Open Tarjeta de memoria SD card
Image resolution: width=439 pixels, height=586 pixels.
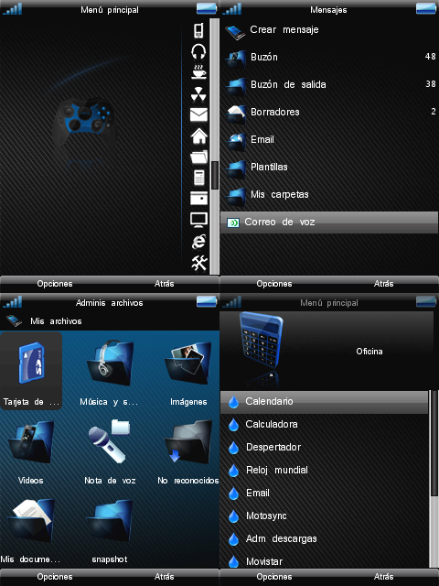(31, 371)
